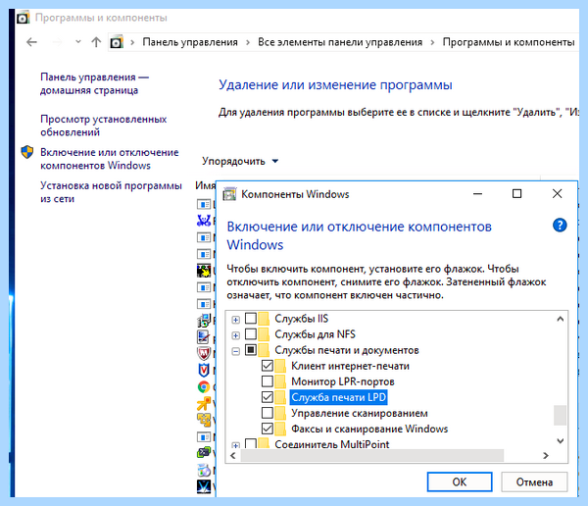Expand the 'Службы для NFS' tree node
This screenshot has height=506, width=588.
coord(235,335)
